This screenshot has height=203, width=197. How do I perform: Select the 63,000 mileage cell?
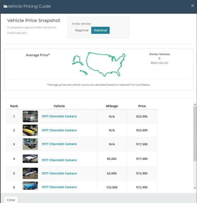112,174
